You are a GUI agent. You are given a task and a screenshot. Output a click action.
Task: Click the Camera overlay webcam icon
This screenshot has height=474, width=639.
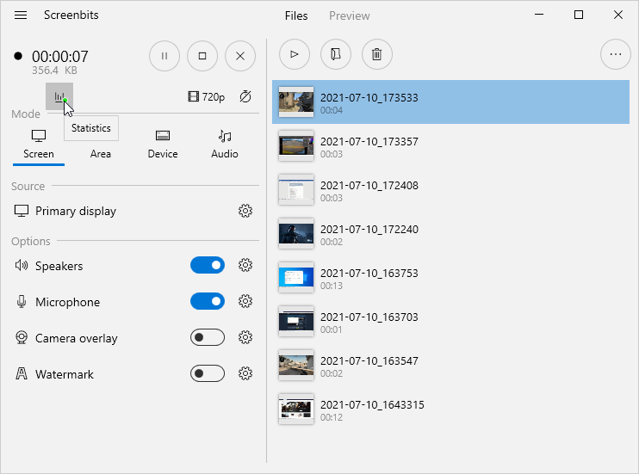pyautogui.click(x=22, y=337)
